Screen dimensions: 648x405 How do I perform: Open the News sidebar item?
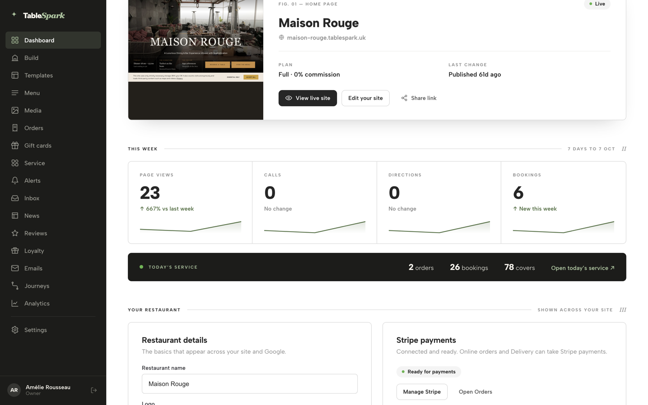[53, 216]
